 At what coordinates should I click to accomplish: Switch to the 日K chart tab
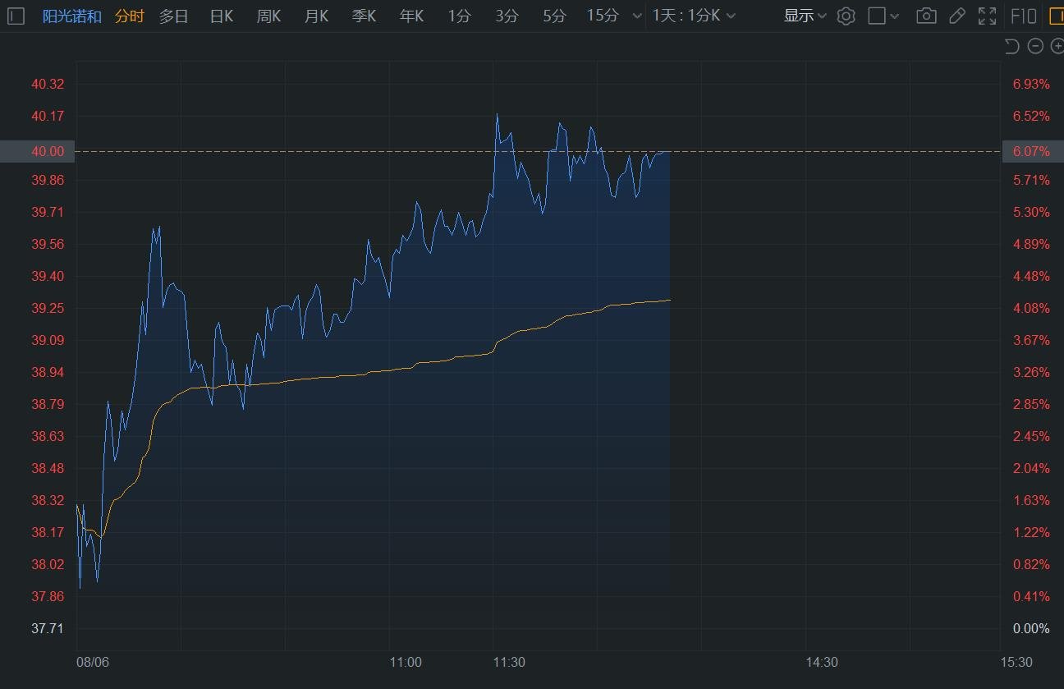pyautogui.click(x=222, y=16)
